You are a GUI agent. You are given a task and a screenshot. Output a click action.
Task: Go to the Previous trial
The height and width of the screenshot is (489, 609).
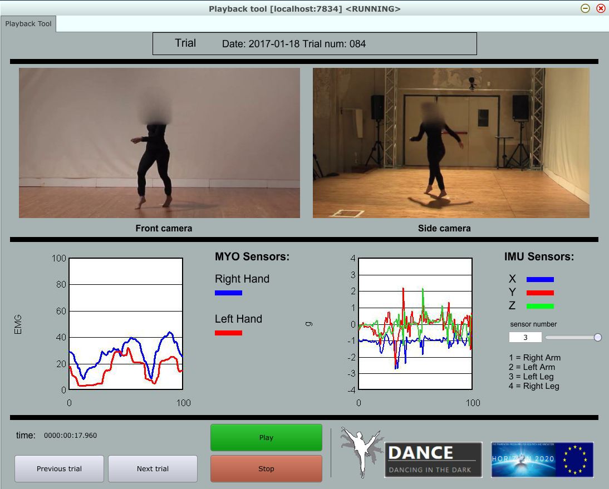(59, 468)
